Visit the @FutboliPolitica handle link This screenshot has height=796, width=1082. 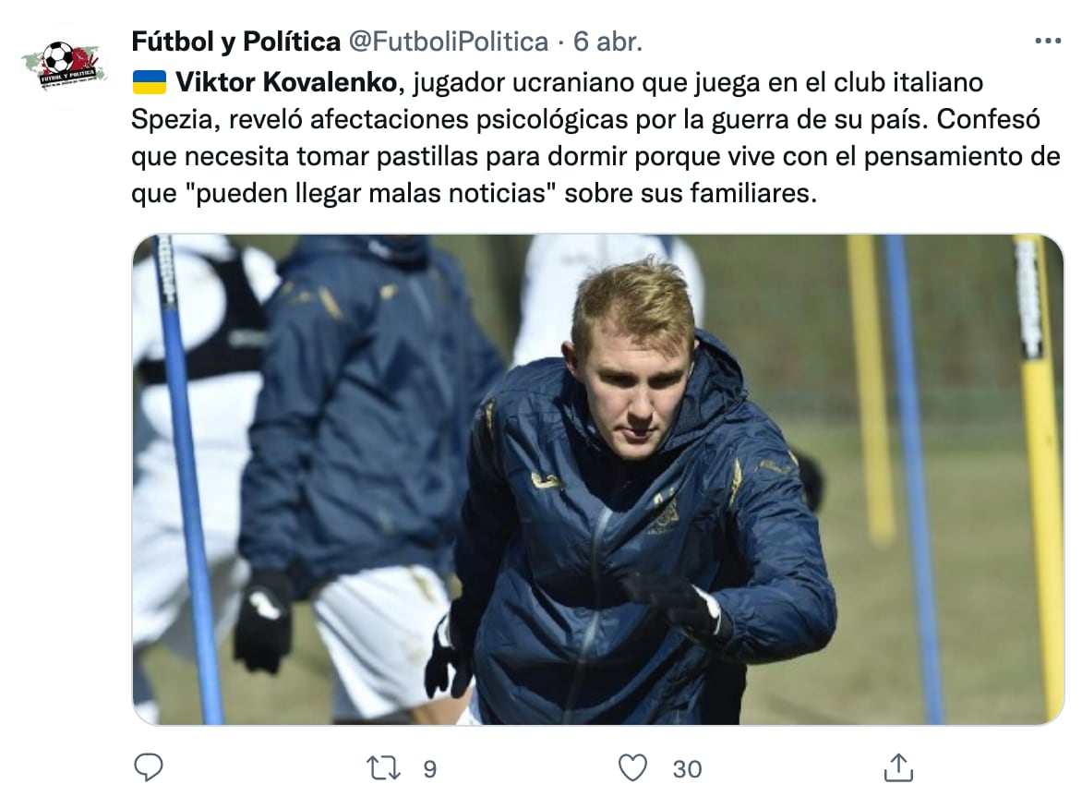(448, 42)
